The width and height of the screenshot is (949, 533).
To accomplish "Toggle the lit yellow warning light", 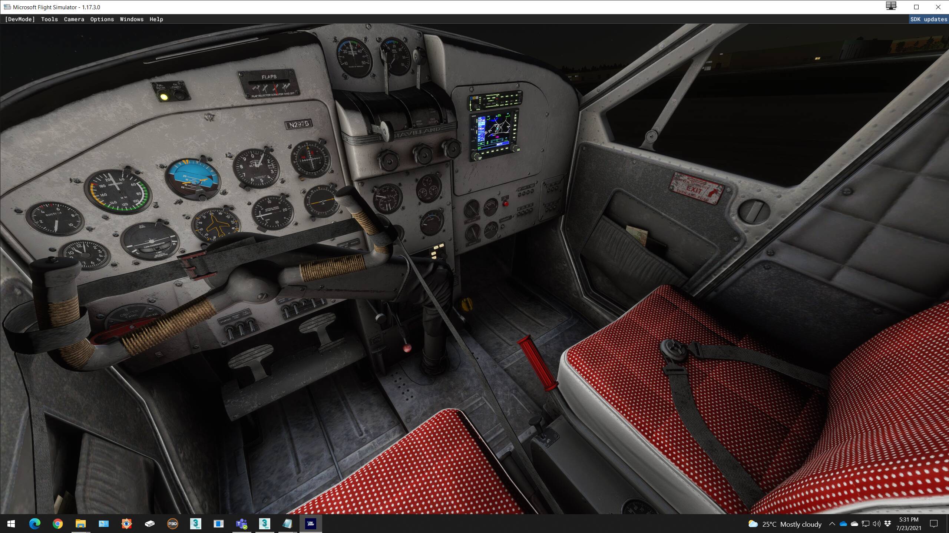I will (x=163, y=97).
